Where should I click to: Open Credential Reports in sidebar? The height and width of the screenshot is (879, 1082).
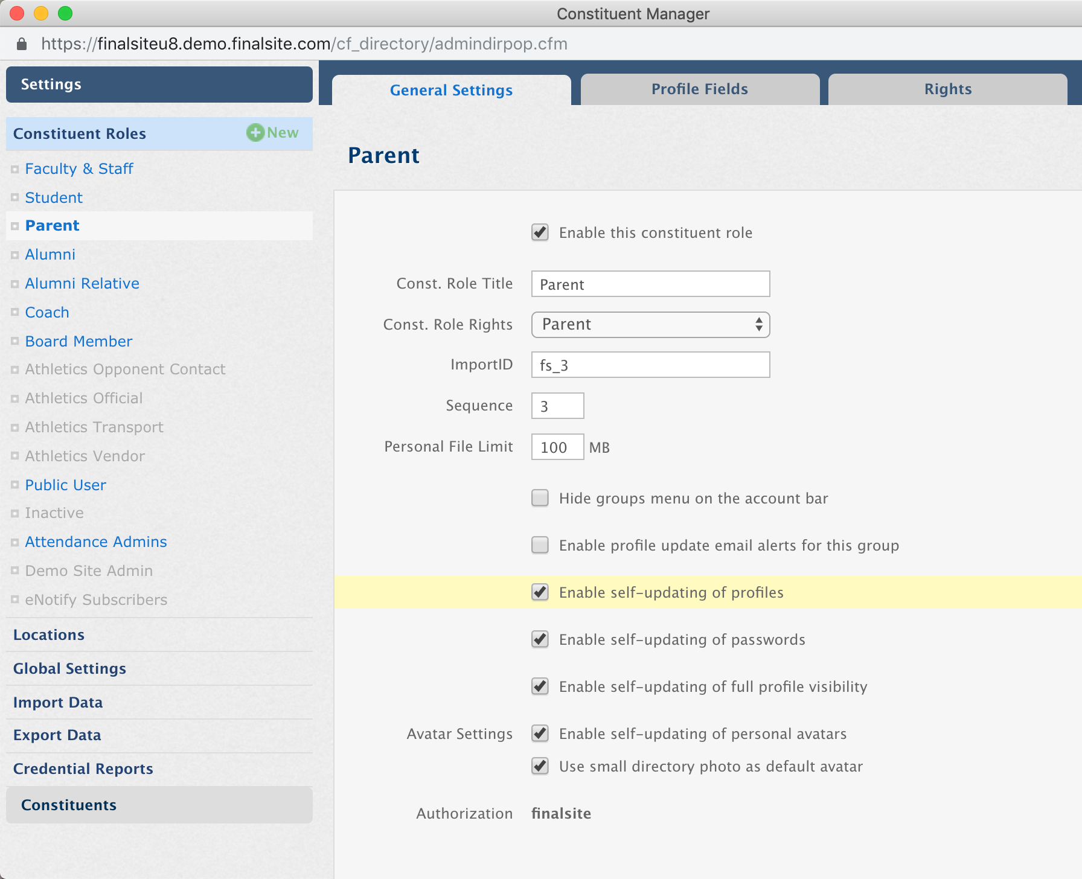[x=83, y=769]
